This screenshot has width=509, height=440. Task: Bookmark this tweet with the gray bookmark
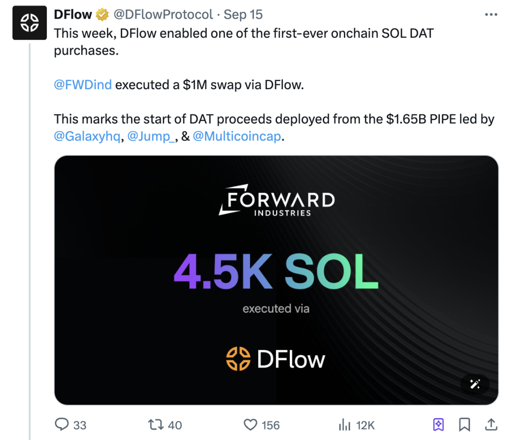pyautogui.click(x=464, y=424)
